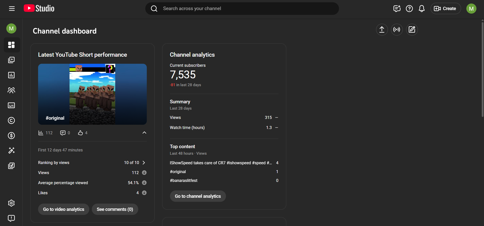Open the notifications bell

(421, 9)
